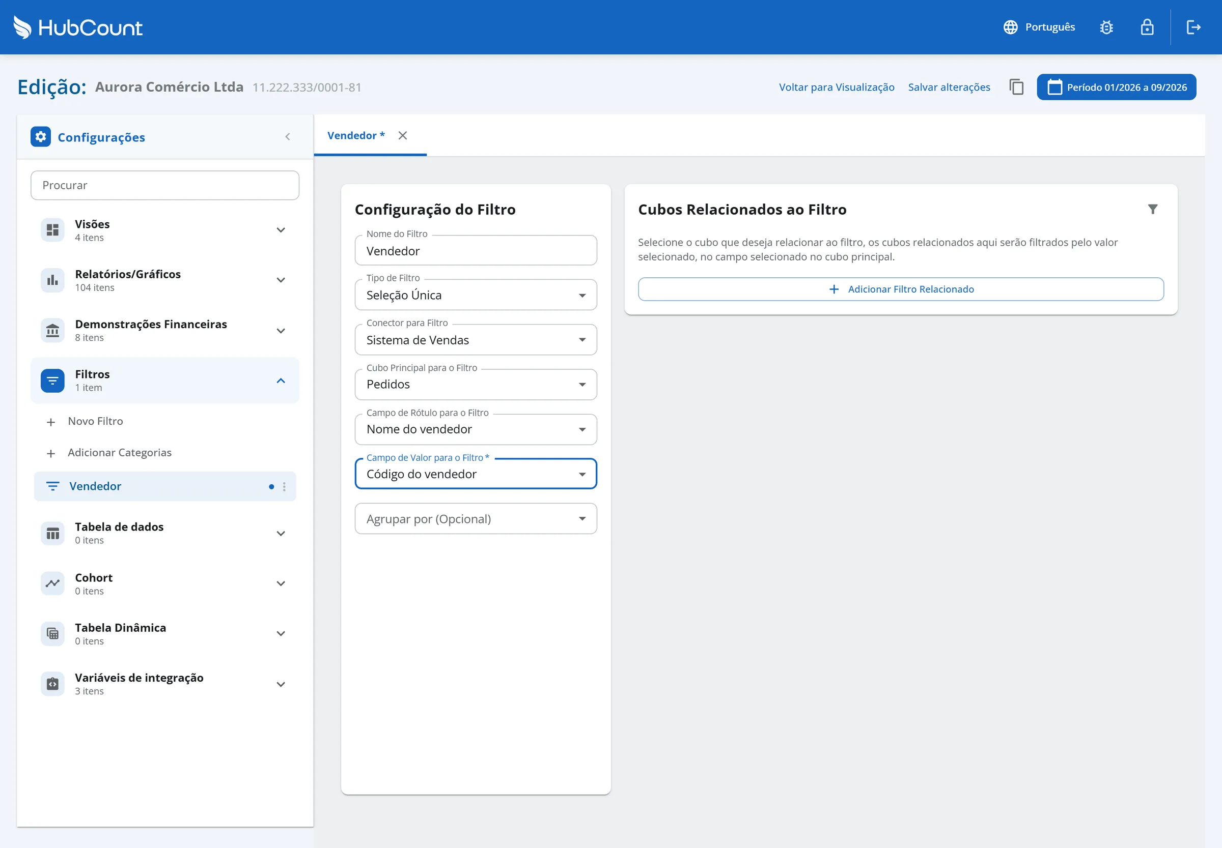The height and width of the screenshot is (848, 1222).
Task: Click the Tabela de dados table icon
Action: pos(52,533)
